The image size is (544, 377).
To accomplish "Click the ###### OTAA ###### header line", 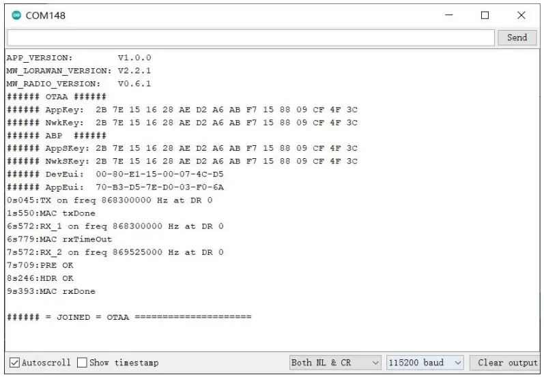I will point(57,97).
